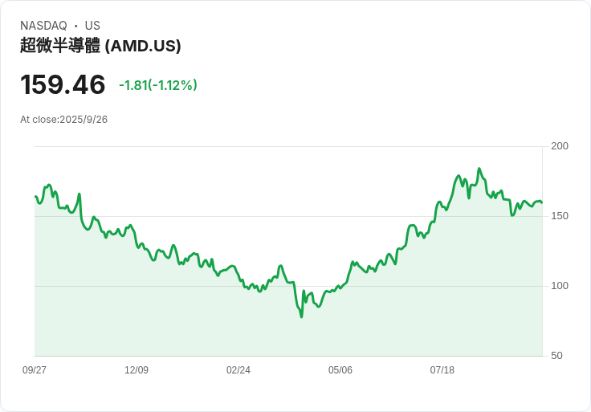
Task: Click the NASDAQ exchange label
Action: pyautogui.click(x=43, y=26)
